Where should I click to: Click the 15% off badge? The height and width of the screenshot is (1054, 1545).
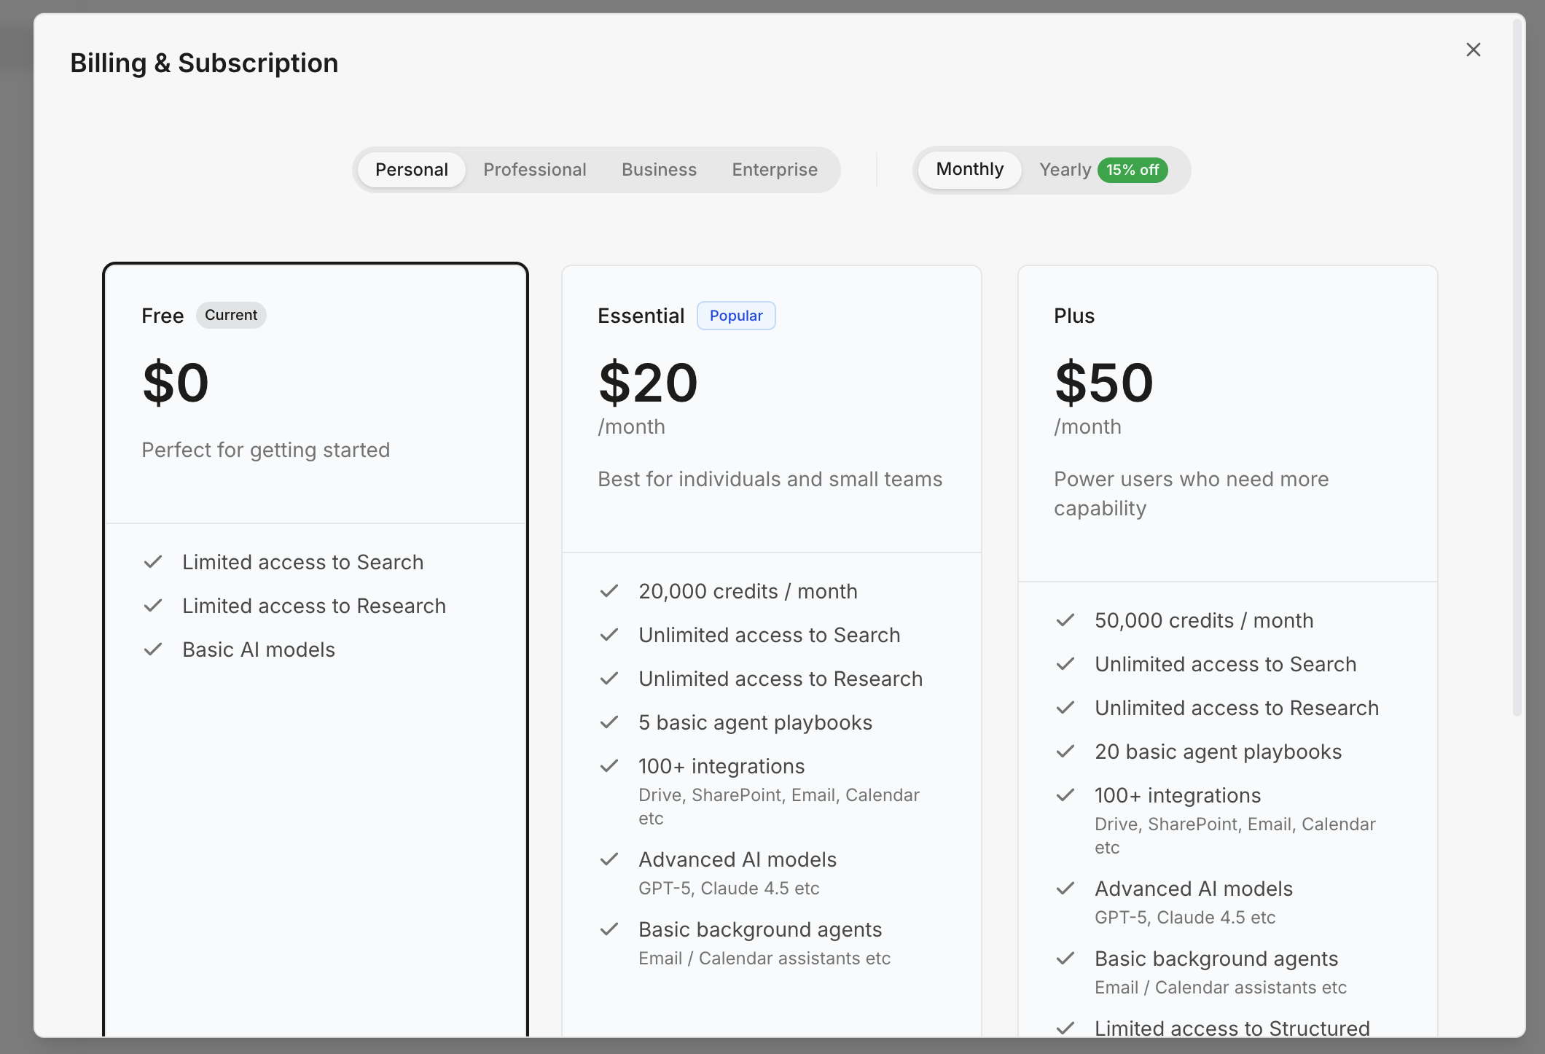click(1132, 170)
